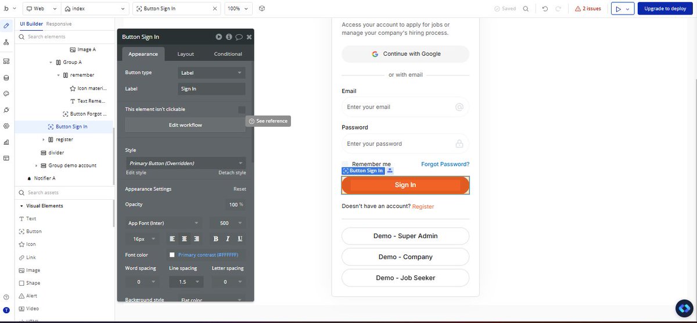697x323 pixels.
Task: Open the 100% zoom dropdown
Action: [x=238, y=9]
